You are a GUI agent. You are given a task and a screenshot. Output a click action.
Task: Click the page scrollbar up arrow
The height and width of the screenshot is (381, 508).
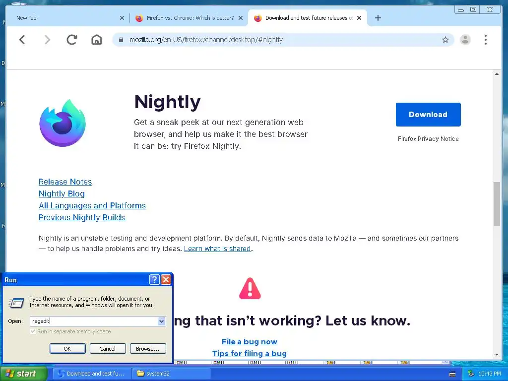tap(497, 74)
